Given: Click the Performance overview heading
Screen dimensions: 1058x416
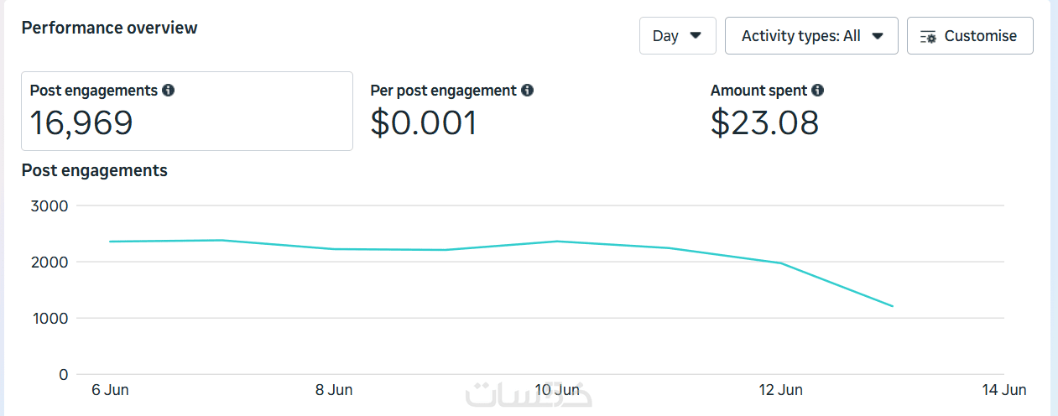Looking at the screenshot, I should tap(109, 28).
